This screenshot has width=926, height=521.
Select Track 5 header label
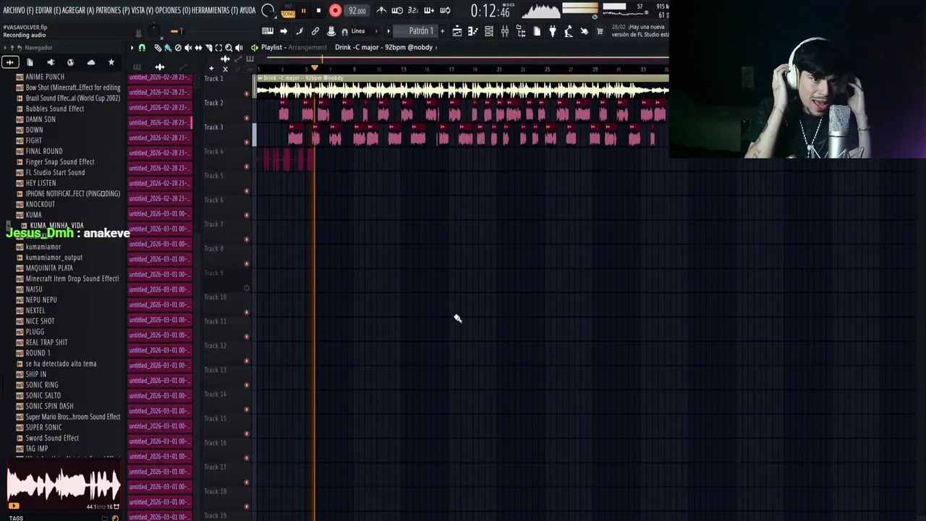(213, 176)
